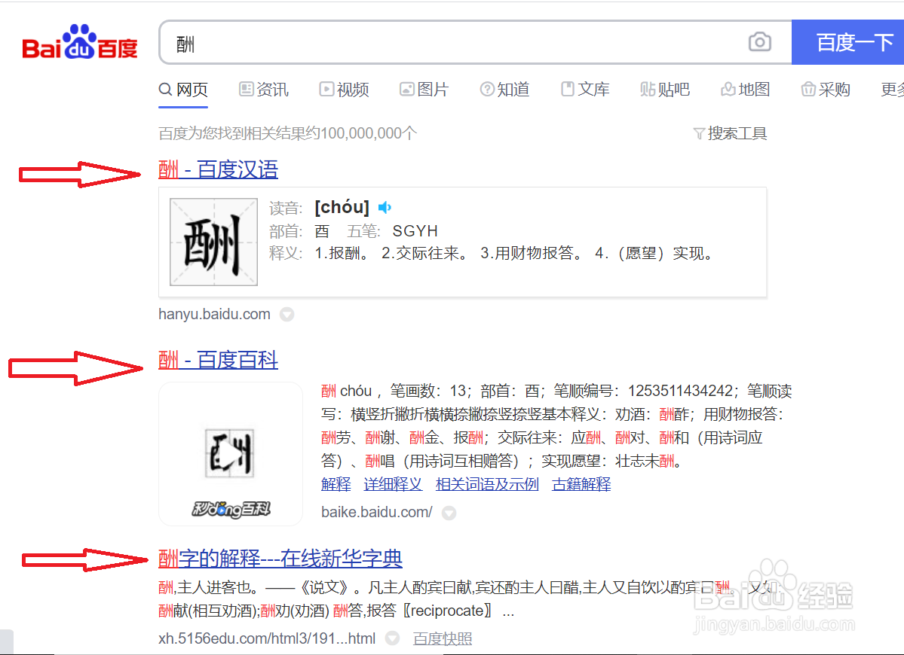Image resolution: width=904 pixels, height=655 pixels.
Task: Expand dropdown next to baike.baidu.com
Action: pyautogui.click(x=449, y=513)
